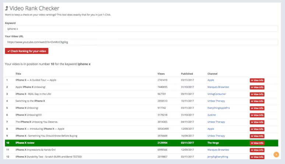Click title 'Apple iPhone X Unboxing!'

click(x=30, y=87)
